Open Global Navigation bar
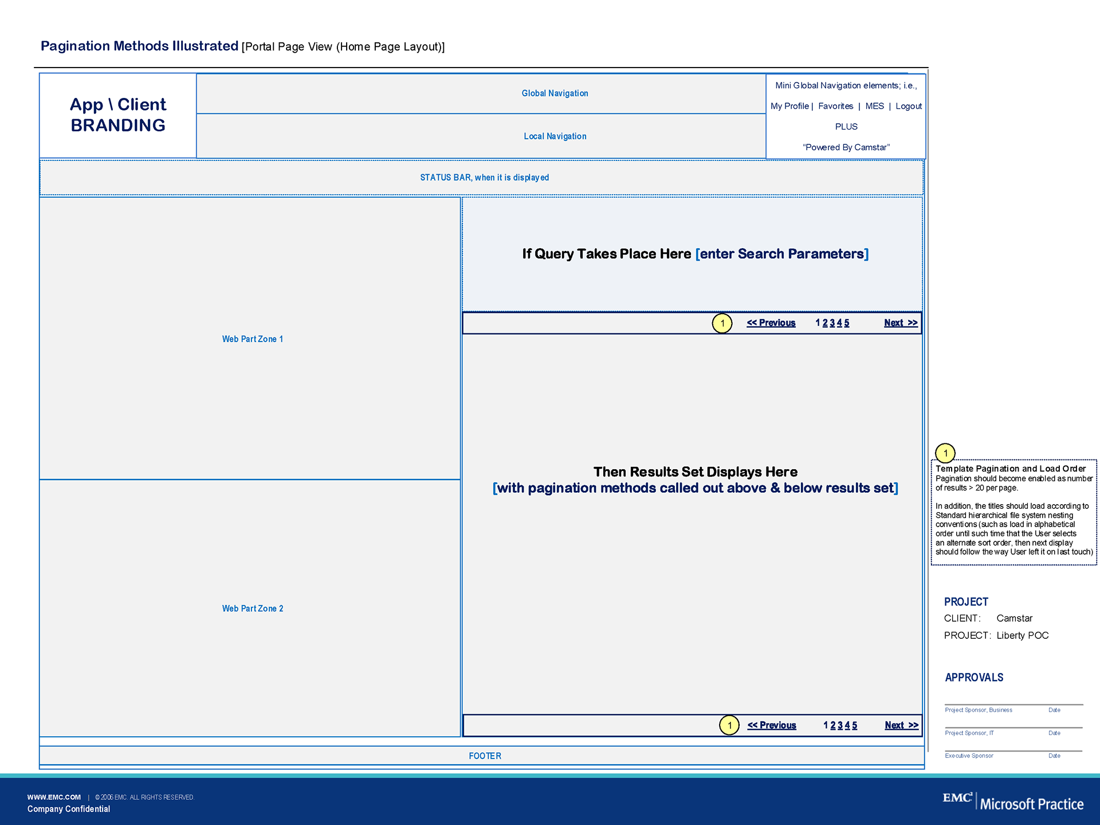 coord(555,93)
